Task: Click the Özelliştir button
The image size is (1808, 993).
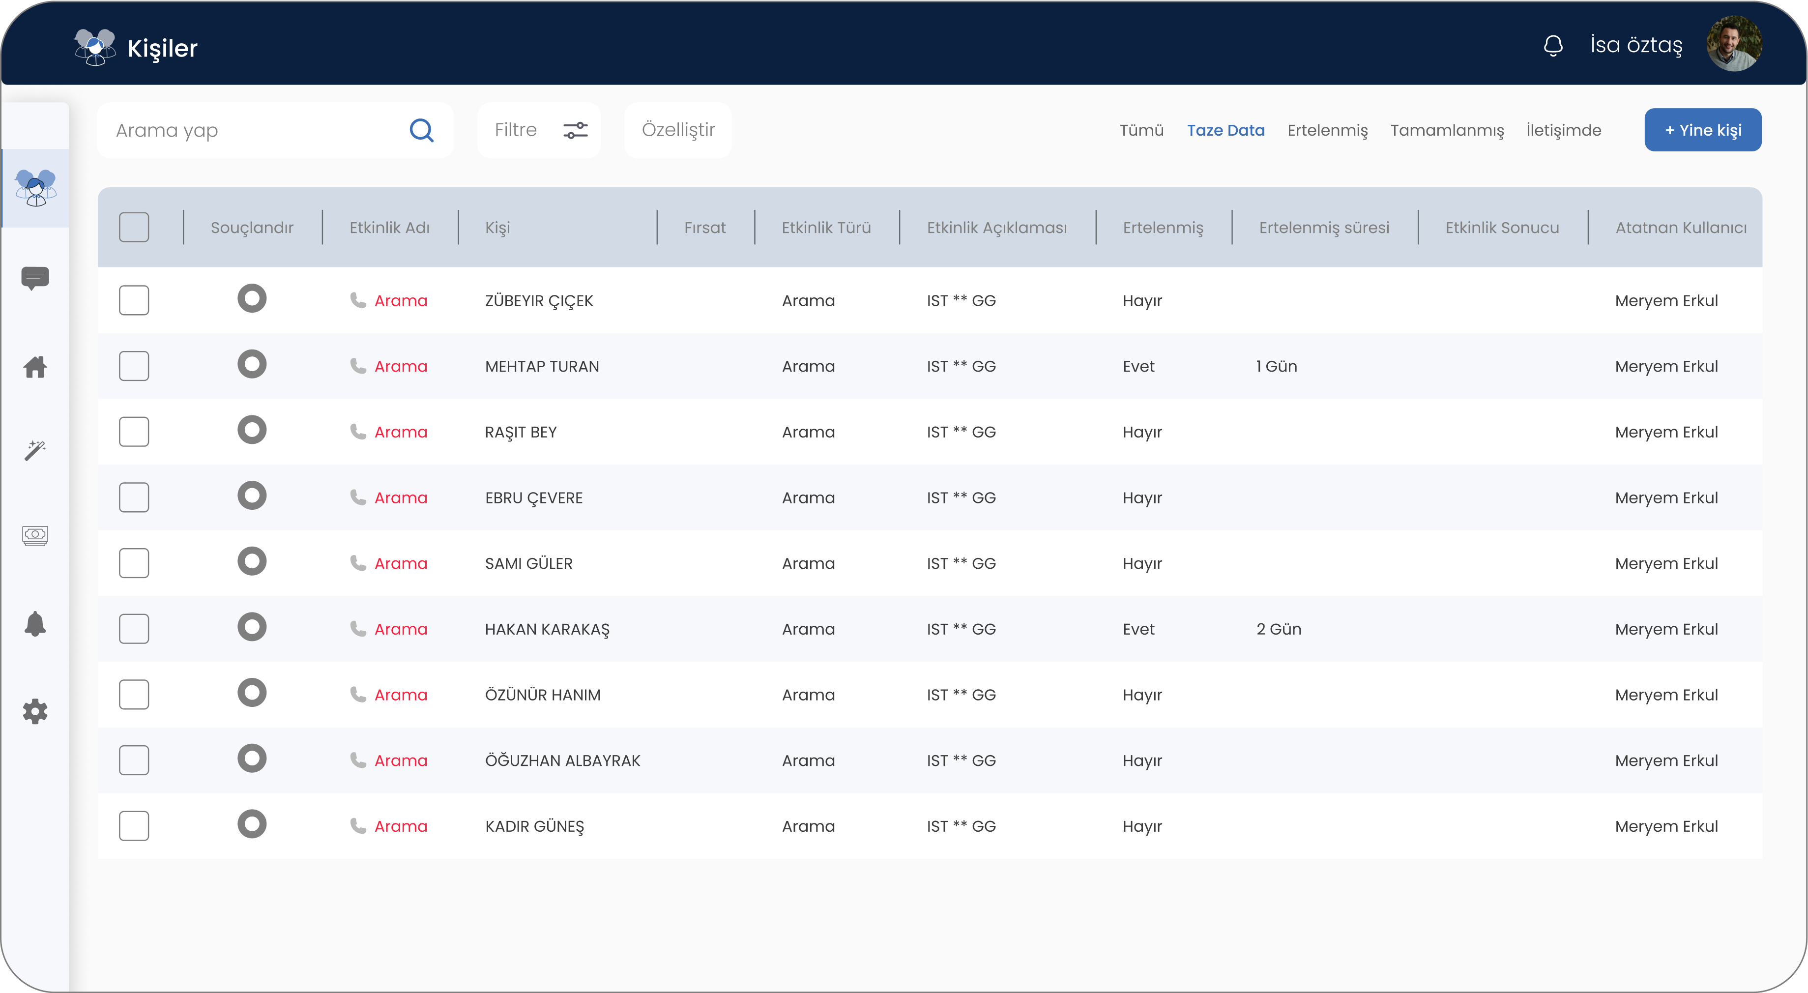Action: point(678,130)
